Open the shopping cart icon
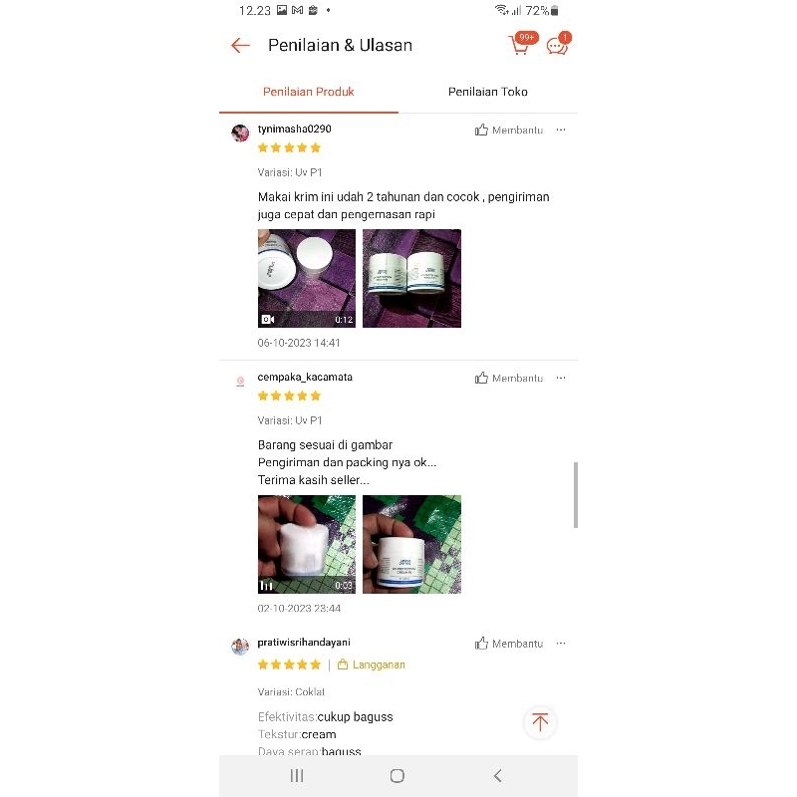797x797 pixels. pyautogui.click(x=520, y=44)
